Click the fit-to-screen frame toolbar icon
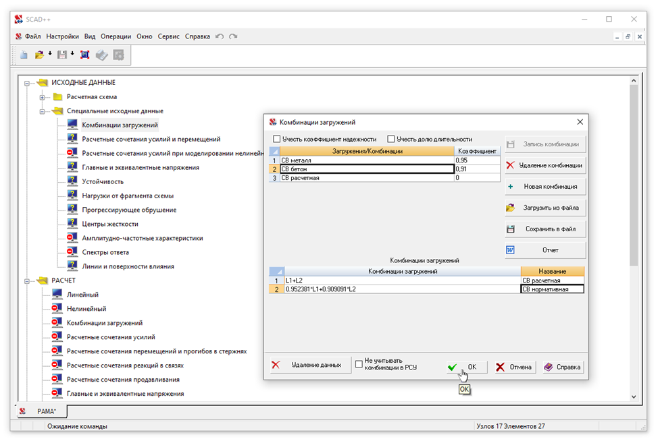 (84, 55)
